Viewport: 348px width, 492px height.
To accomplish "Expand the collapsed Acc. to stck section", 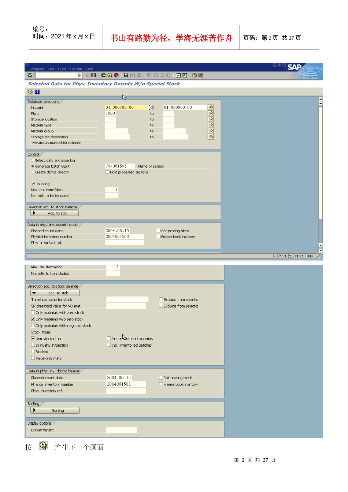I will [x=55, y=213].
